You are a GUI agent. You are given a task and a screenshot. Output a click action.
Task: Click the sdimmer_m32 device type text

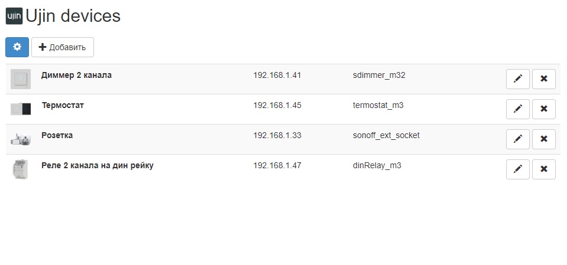point(379,76)
